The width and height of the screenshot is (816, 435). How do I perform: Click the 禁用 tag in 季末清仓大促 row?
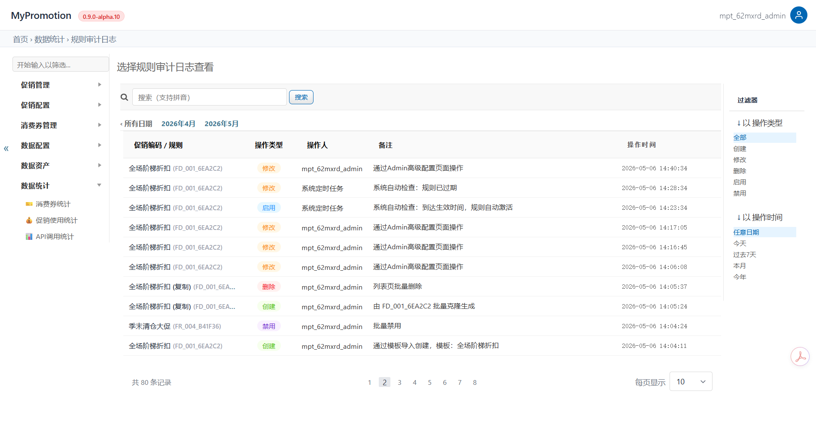tap(269, 326)
